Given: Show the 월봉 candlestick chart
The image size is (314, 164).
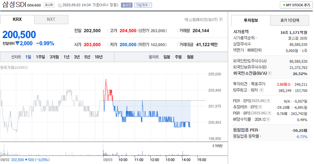Looking at the screenshot, I should [x=190, y=57].
